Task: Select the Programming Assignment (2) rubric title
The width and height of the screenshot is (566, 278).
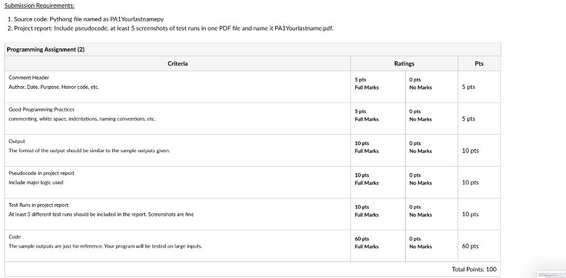Action: pyautogui.click(x=45, y=50)
